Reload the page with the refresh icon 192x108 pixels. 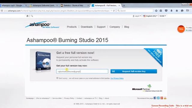[114, 11]
